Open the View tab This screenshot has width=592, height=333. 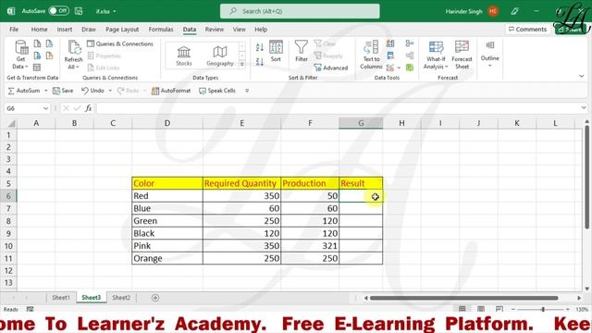click(239, 29)
